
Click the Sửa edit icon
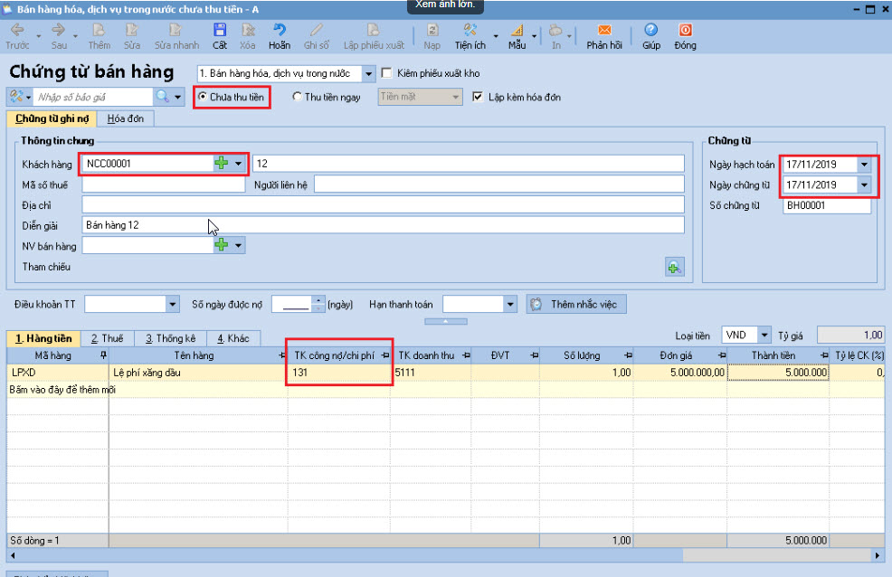pos(132,30)
